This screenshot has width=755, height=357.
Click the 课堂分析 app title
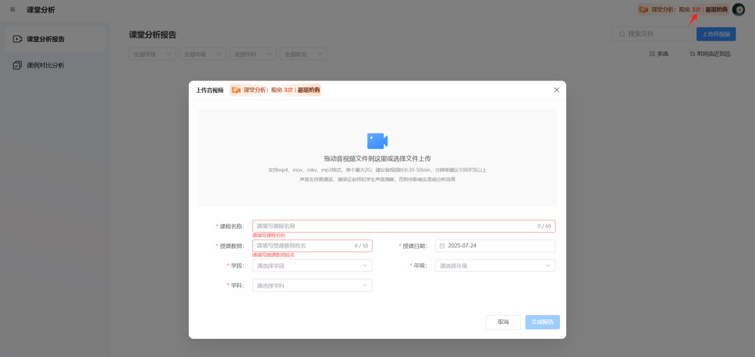coord(41,10)
